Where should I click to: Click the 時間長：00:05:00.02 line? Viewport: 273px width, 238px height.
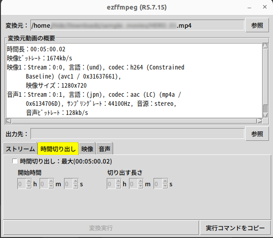36,49
